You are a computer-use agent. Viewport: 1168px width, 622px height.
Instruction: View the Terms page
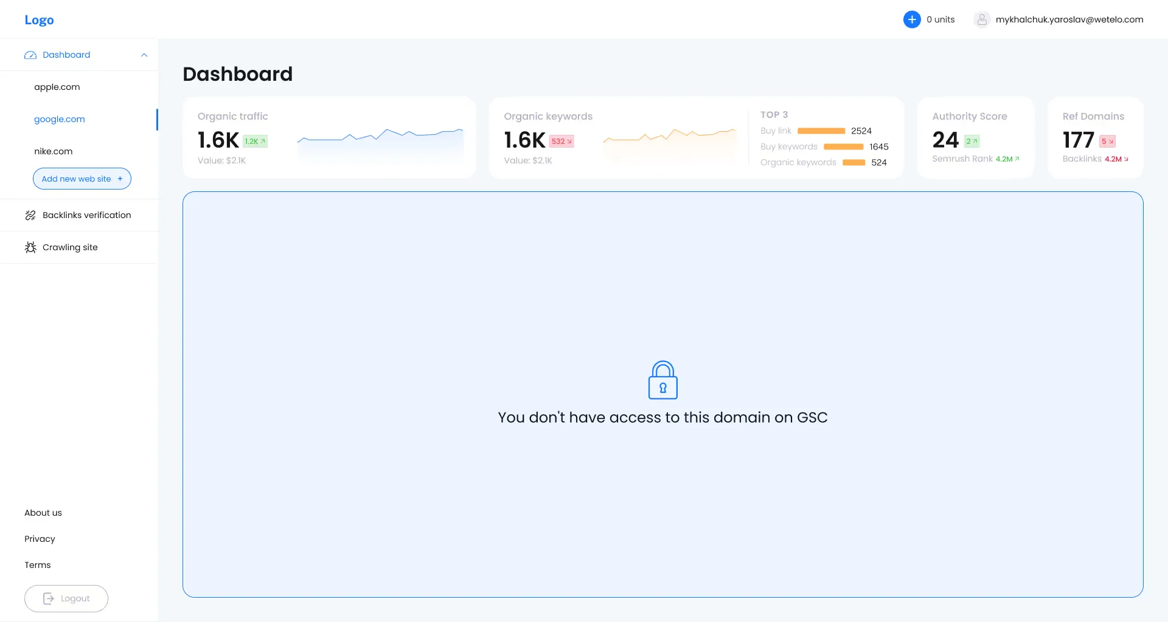[37, 565]
